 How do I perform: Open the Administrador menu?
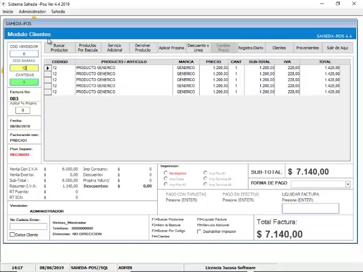coord(32,11)
